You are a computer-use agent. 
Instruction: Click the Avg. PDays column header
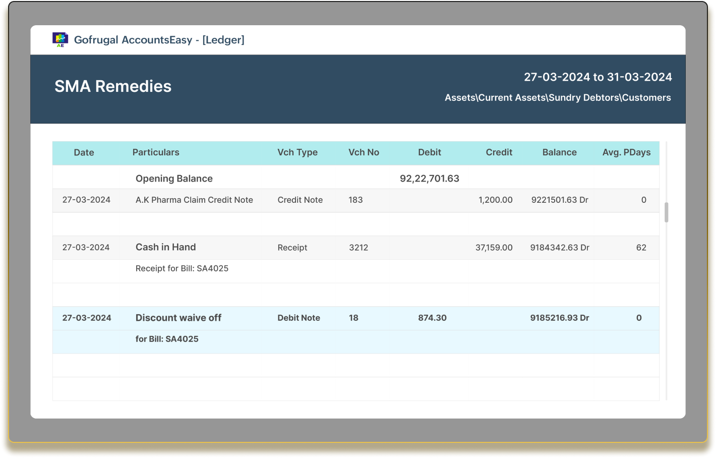(626, 152)
